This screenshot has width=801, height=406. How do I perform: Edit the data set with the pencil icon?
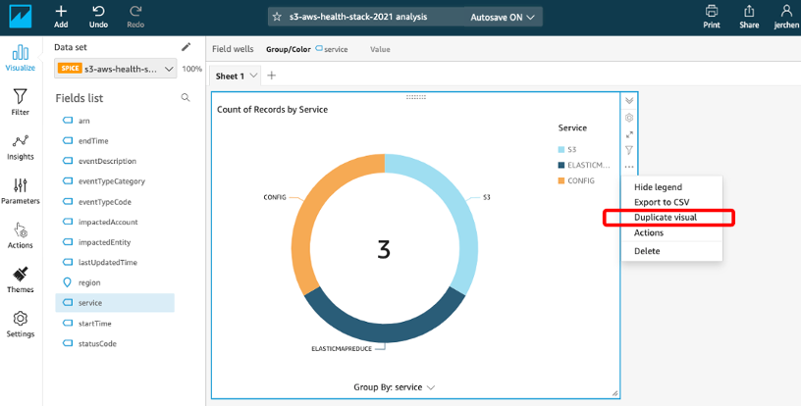pos(186,47)
